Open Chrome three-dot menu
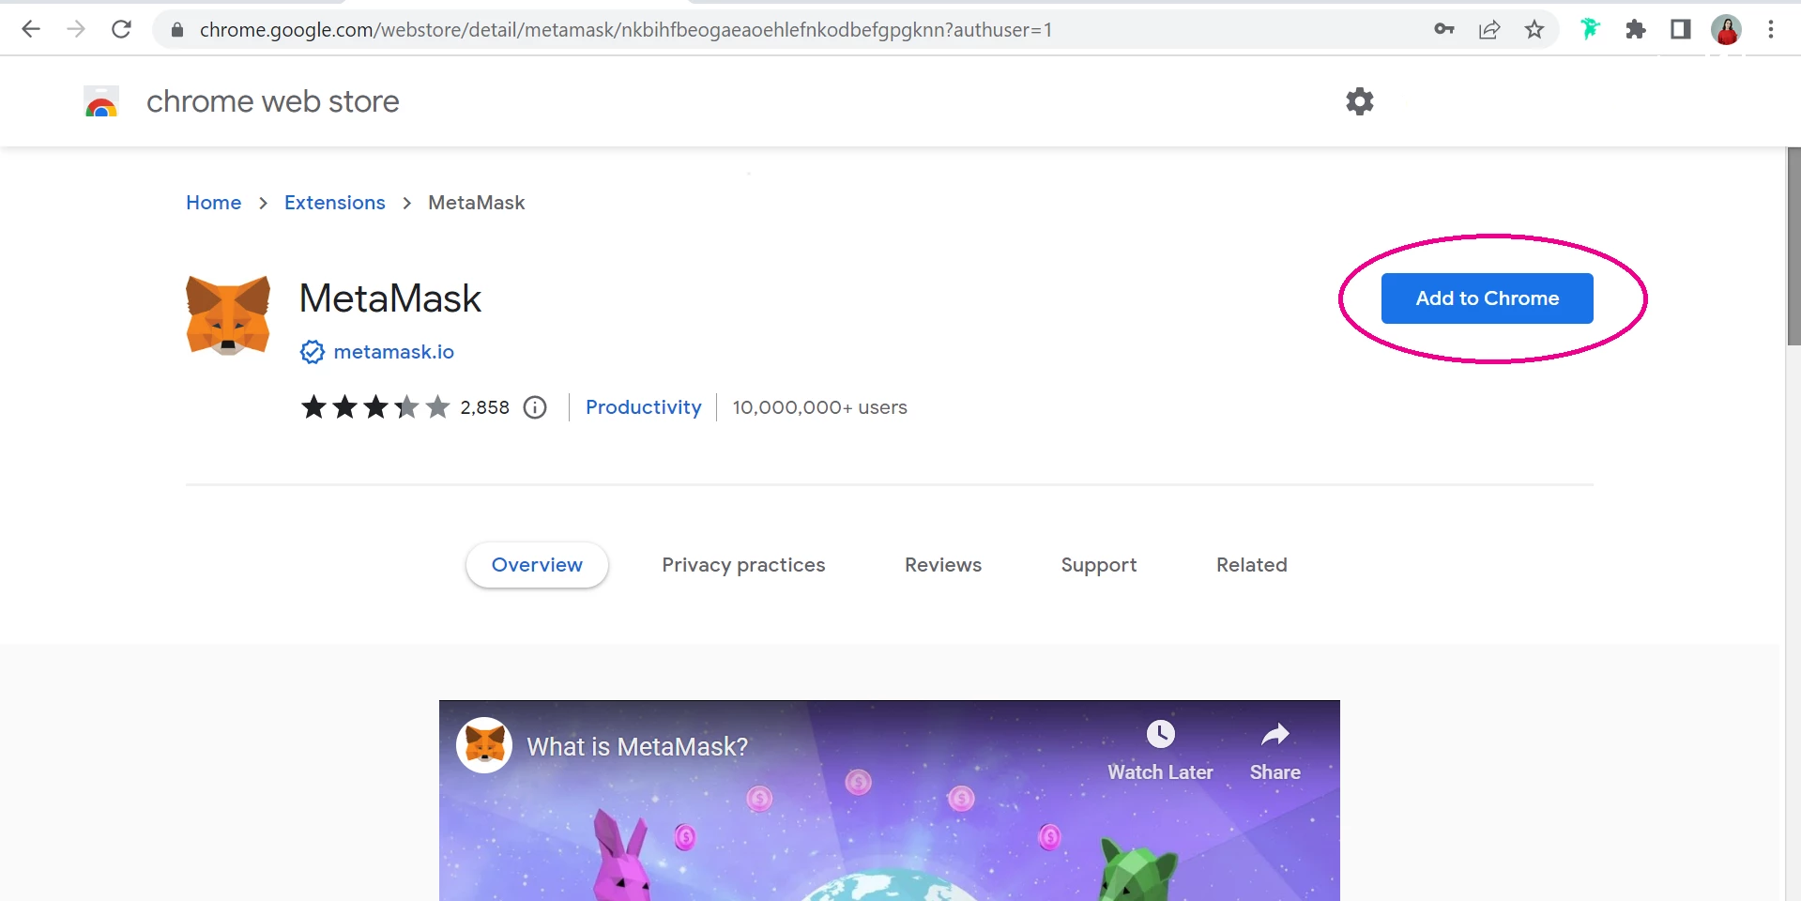1801x901 pixels. tap(1771, 29)
